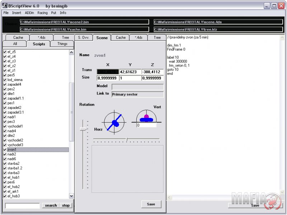The image size is (287, 215).
Task: Click the Trans Y value field
Action: point(130,72)
